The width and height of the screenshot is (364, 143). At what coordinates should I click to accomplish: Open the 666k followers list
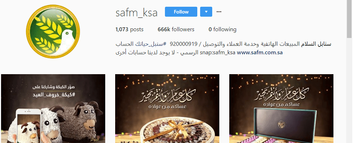tap(176, 29)
